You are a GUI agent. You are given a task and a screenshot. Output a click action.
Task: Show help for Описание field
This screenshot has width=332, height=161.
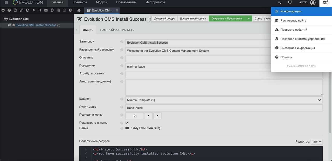122,58
